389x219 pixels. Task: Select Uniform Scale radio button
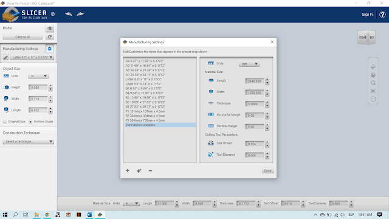point(30,122)
